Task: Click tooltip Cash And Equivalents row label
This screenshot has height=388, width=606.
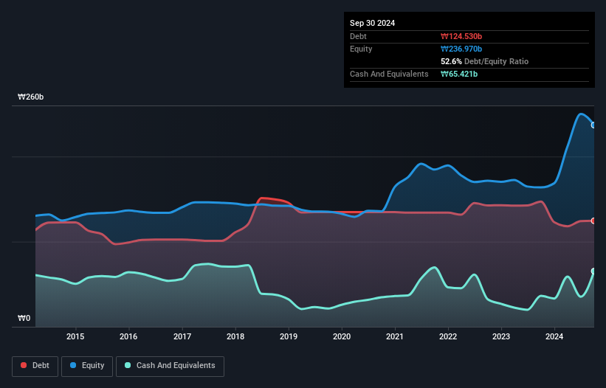Action: [389, 74]
